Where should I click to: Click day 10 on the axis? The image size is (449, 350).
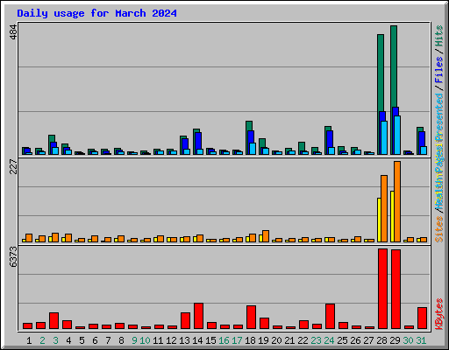(x=145, y=340)
